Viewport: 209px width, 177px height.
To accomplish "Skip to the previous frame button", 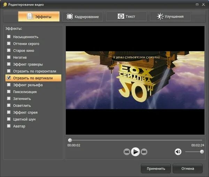I will pos(127,152).
